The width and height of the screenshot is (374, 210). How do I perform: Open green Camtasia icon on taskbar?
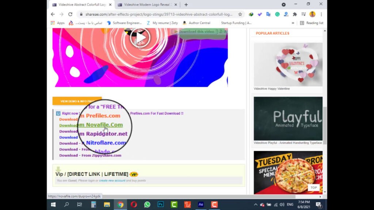tap(174, 205)
